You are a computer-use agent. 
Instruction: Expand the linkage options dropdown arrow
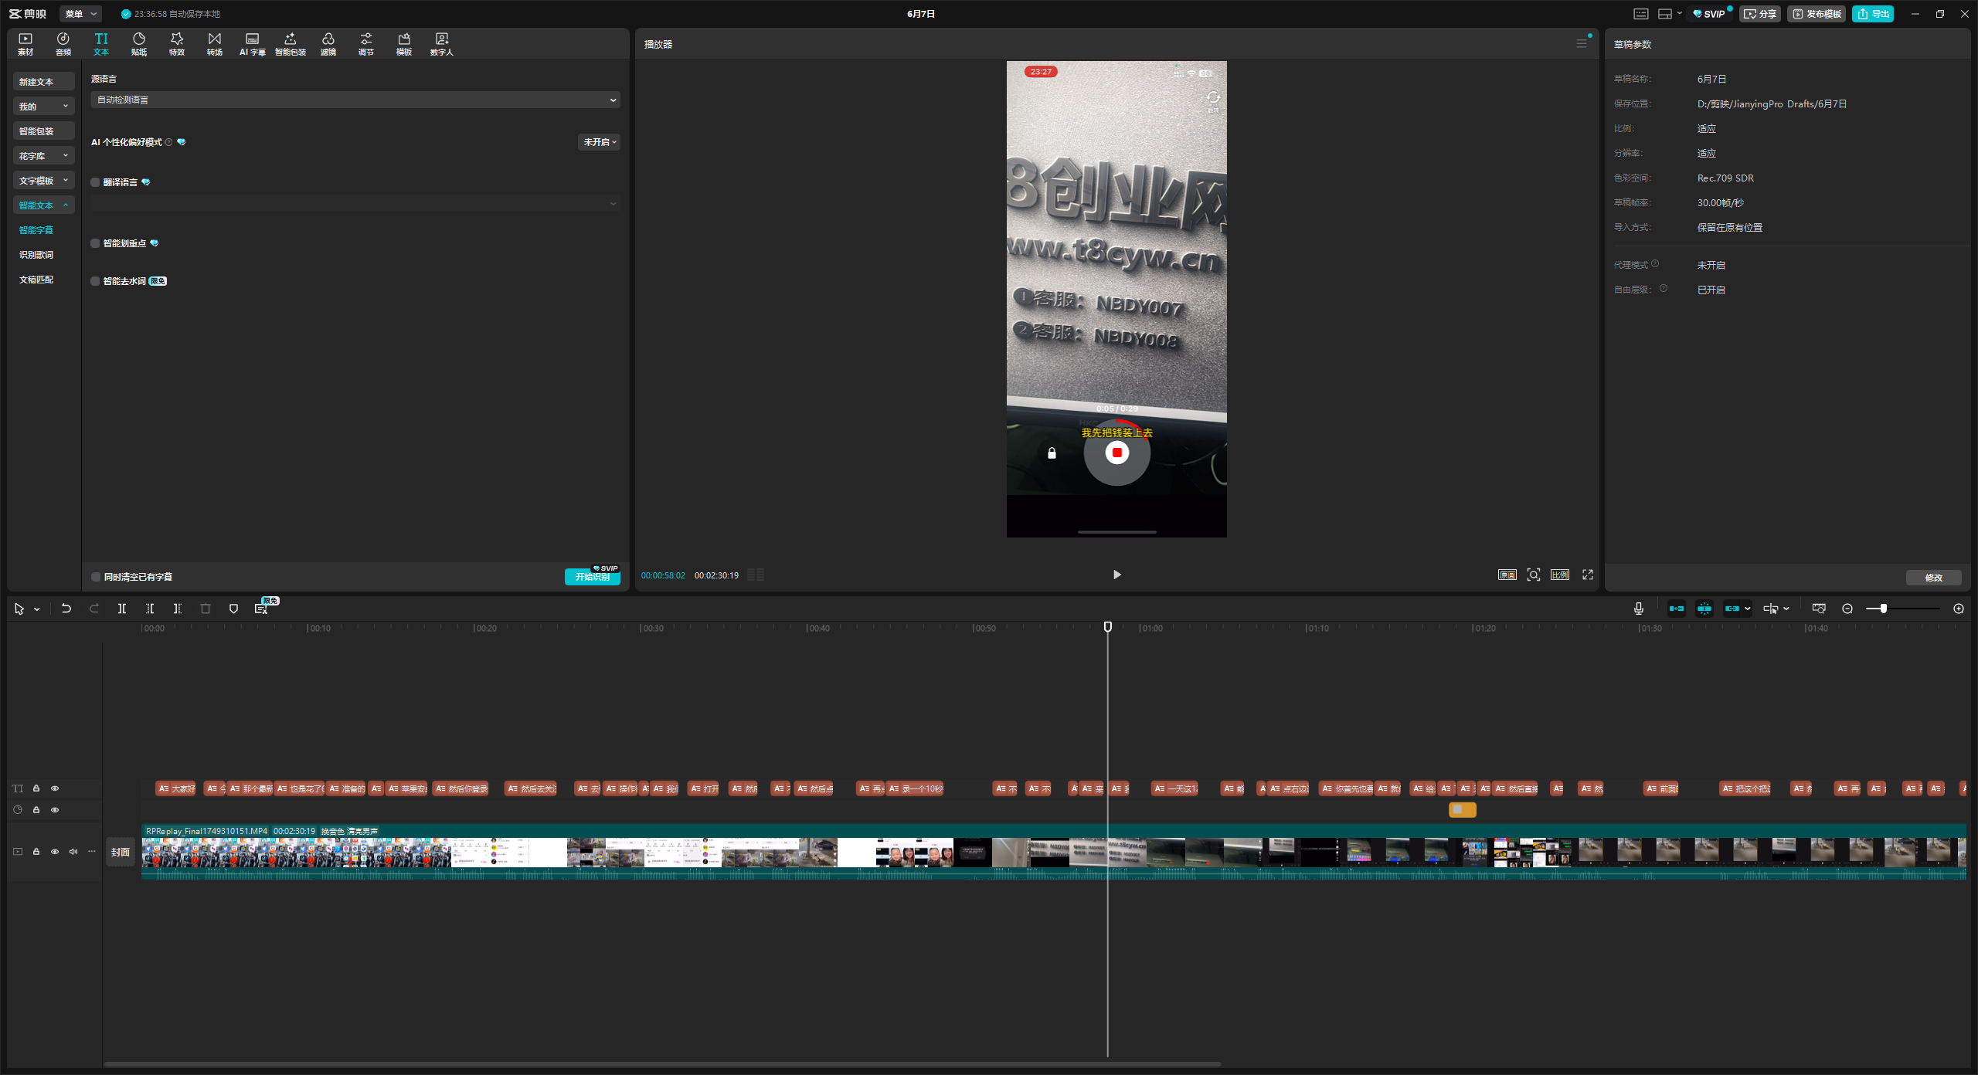click(x=1747, y=609)
